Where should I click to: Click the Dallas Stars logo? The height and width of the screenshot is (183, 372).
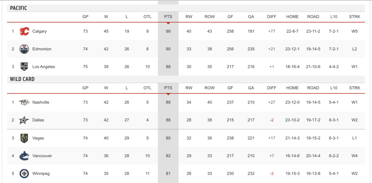(x=24, y=120)
